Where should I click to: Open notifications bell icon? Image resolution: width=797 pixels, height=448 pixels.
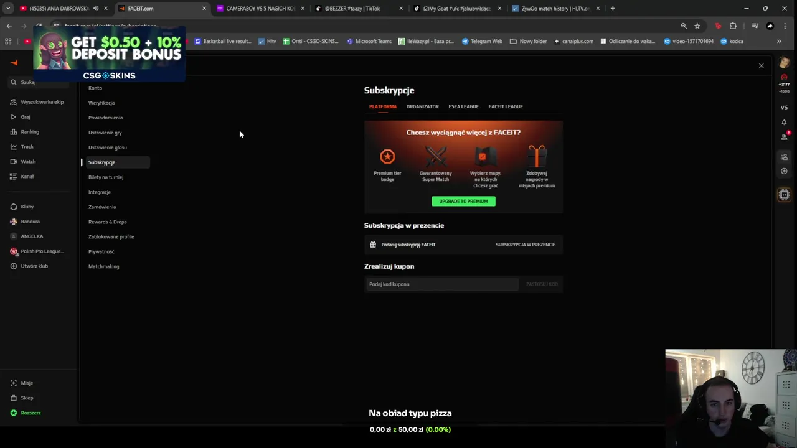point(784,123)
